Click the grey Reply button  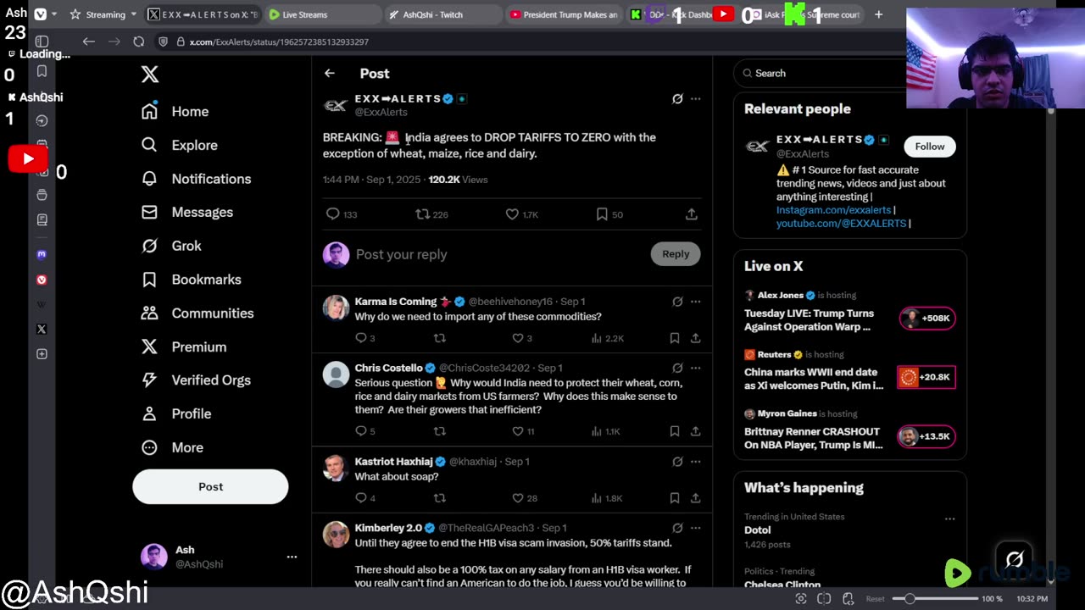(x=676, y=254)
